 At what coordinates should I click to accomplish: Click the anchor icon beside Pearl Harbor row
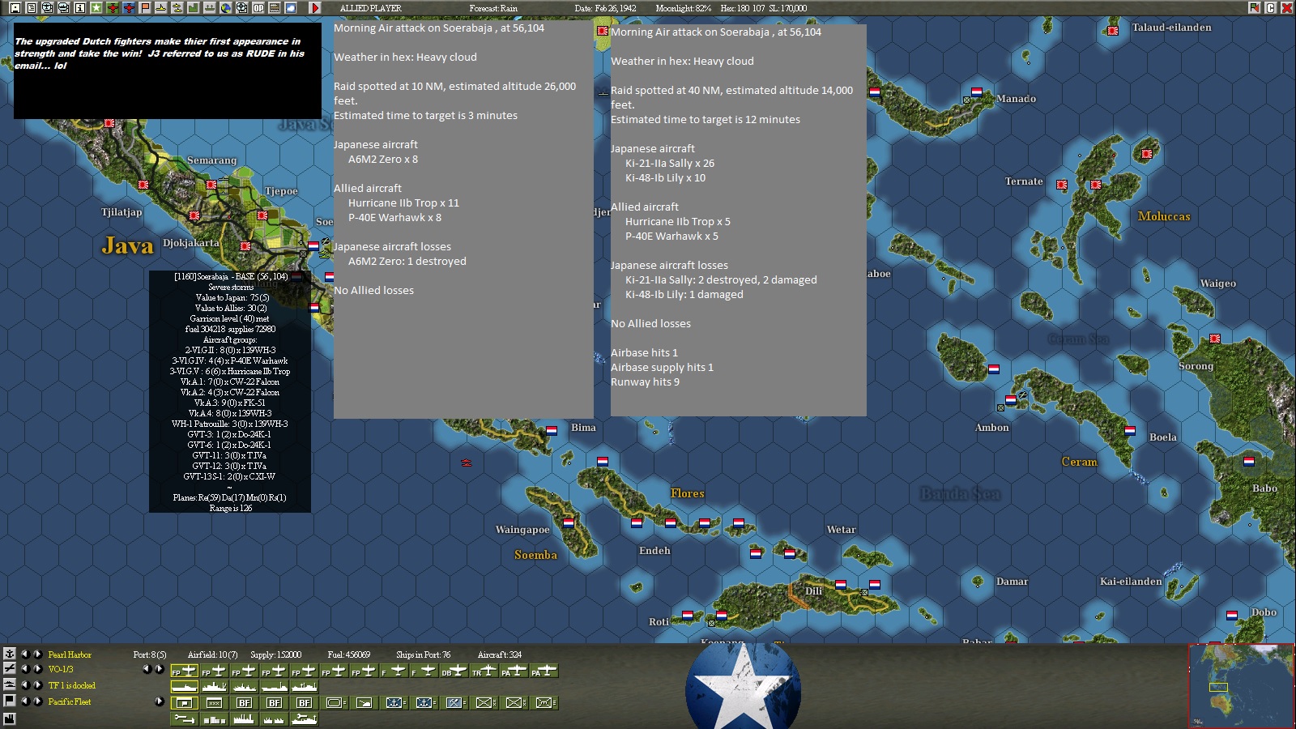(x=10, y=654)
